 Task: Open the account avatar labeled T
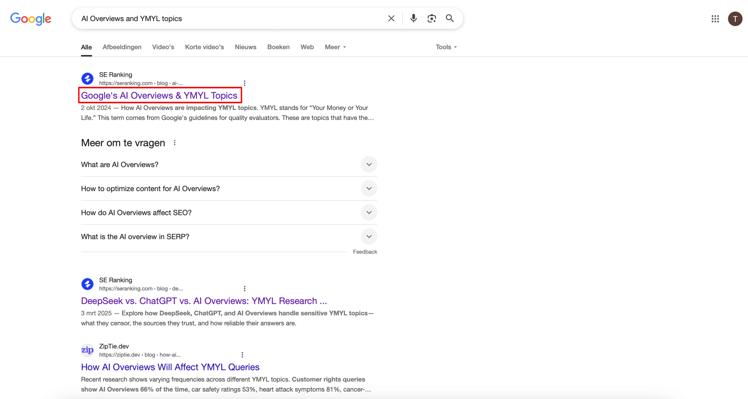pos(735,19)
